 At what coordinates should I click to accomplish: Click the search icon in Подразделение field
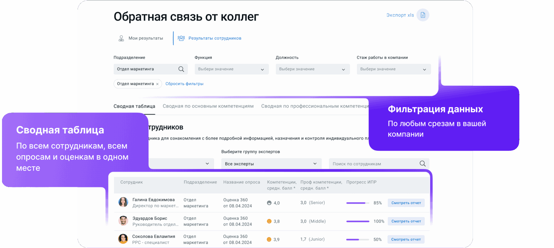181,69
